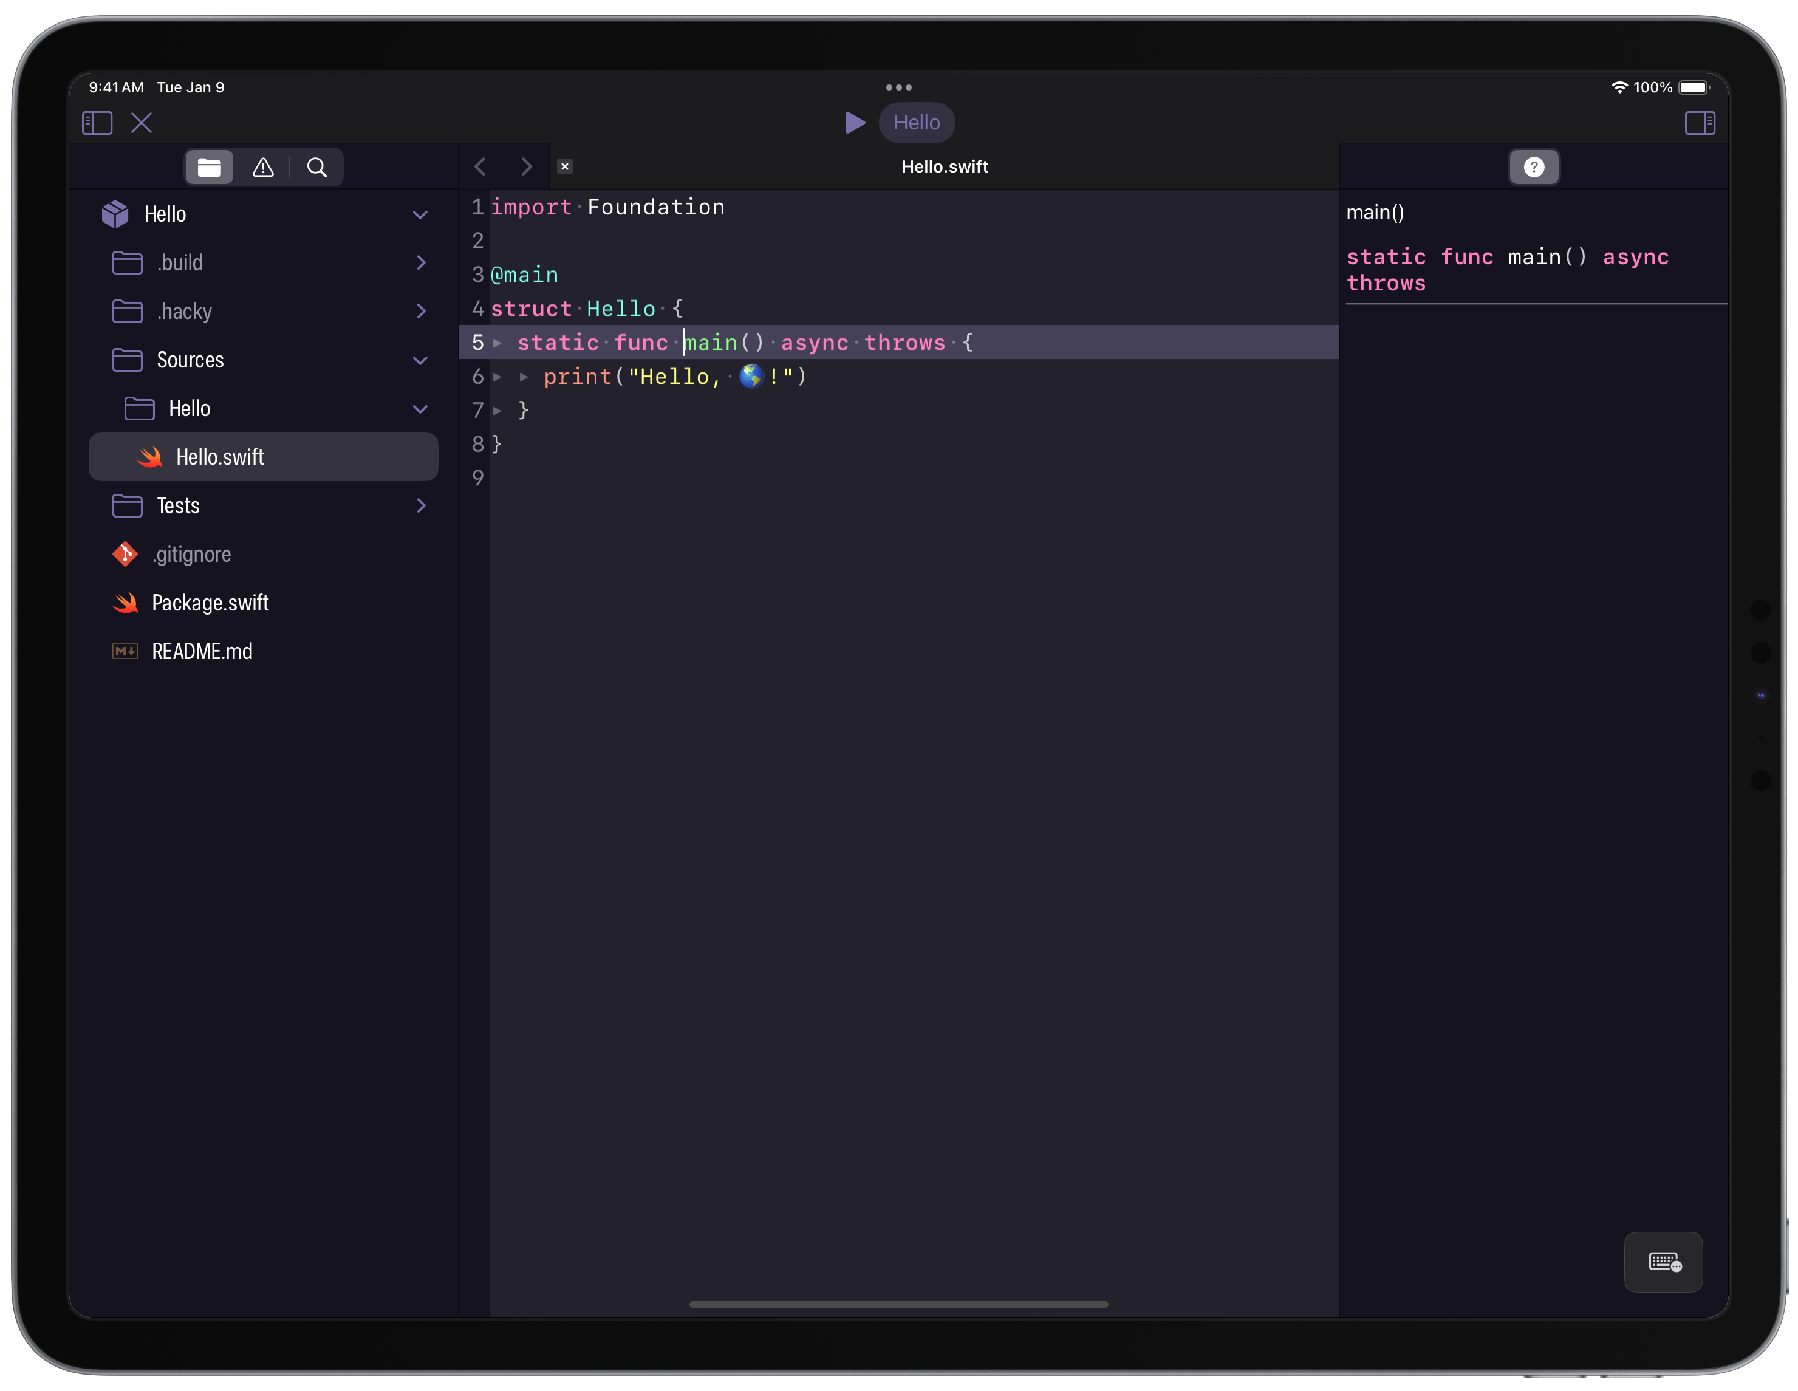Open the multitasking ellipsis menu
The width and height of the screenshot is (1798, 1391).
click(x=899, y=86)
